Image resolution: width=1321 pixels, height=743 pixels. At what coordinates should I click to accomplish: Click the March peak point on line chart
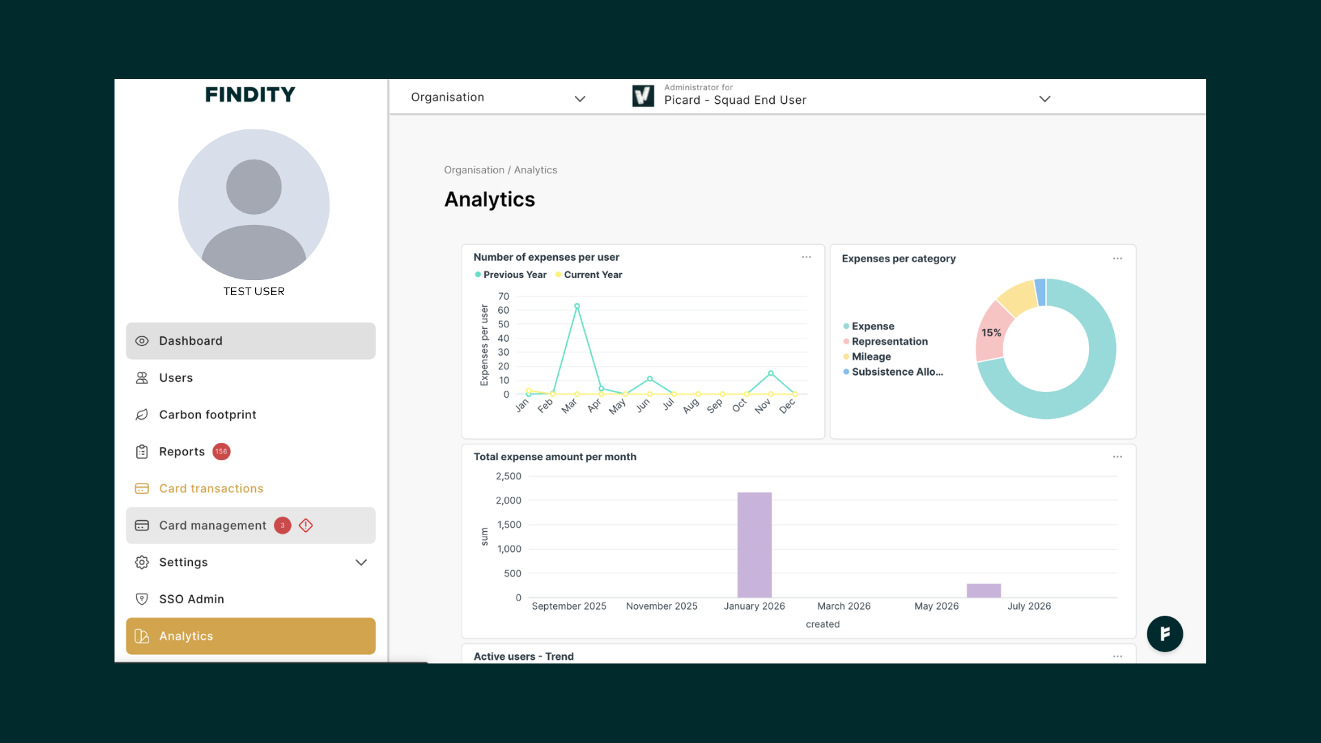(577, 306)
